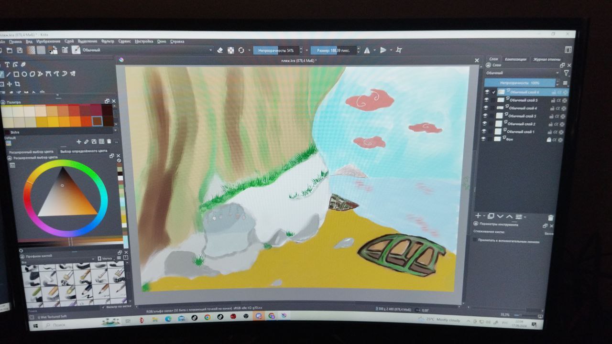Toggle eraser mode in top toolbar
The image size is (612, 344).
click(x=220, y=50)
